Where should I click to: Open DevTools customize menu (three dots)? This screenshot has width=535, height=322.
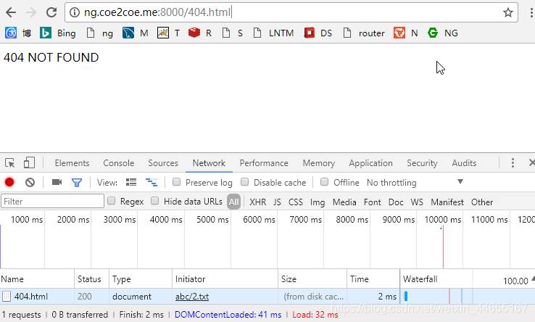(x=513, y=163)
